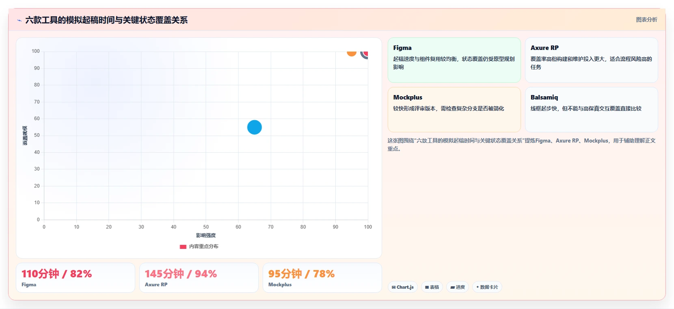Open the Balsamiq description card
This screenshot has height=309, width=674.
(592, 110)
